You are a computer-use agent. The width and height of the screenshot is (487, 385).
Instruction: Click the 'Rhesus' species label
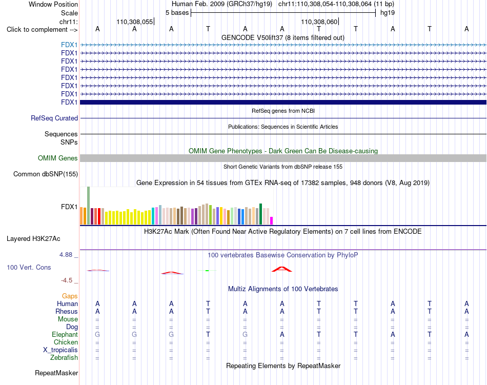click(x=67, y=311)
